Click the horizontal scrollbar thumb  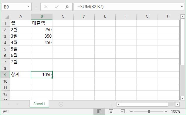144,104
